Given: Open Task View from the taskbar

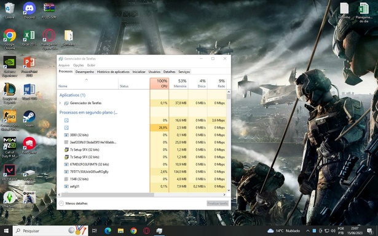Looking at the screenshot, I should (x=95, y=230).
